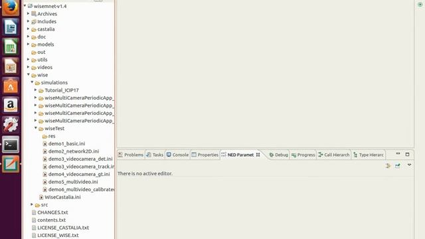
Task: Switch to the Properties tab
Action: coord(205,155)
